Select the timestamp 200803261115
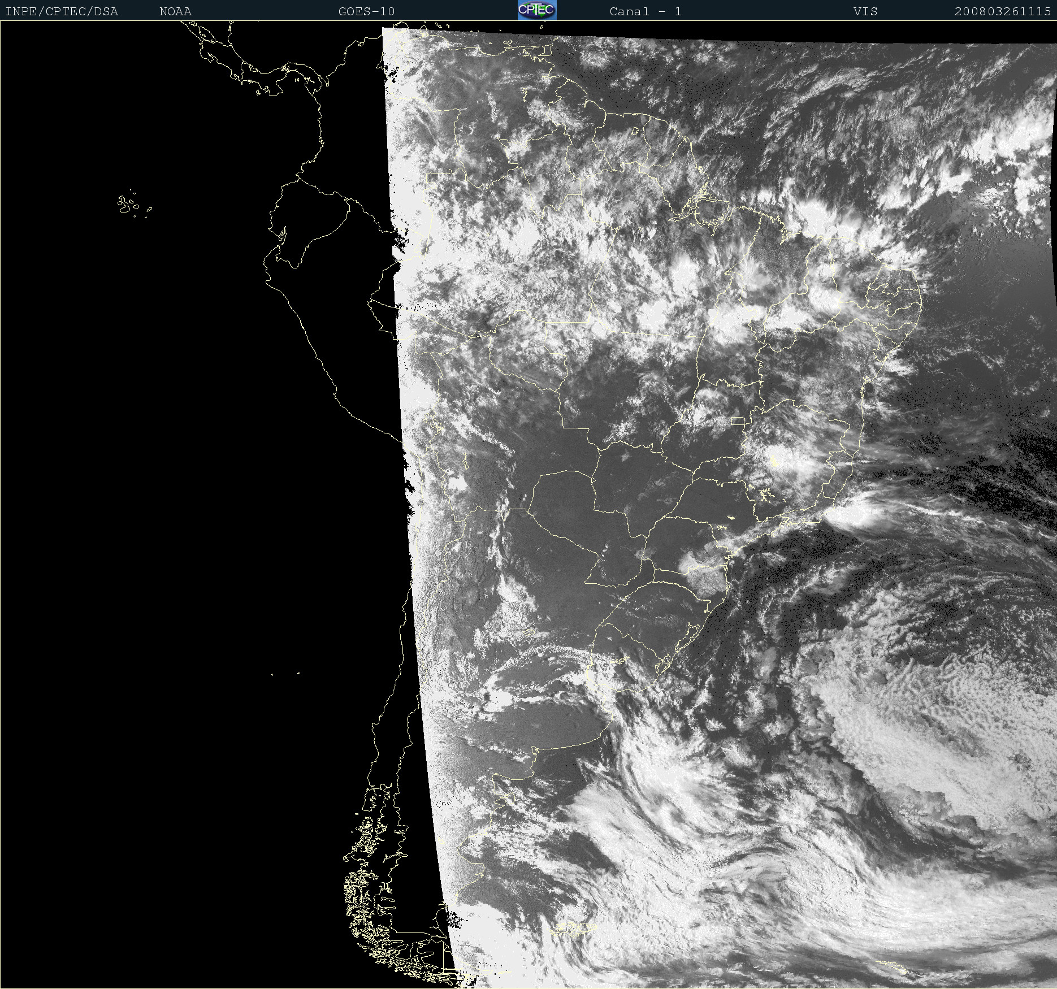Viewport: 1057px width, 989px height. [1003, 11]
